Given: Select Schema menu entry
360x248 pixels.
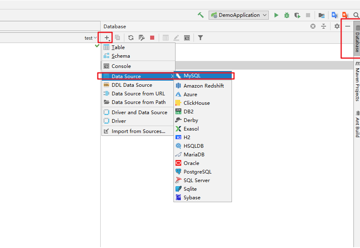Looking at the screenshot, I should pyautogui.click(x=138, y=56).
